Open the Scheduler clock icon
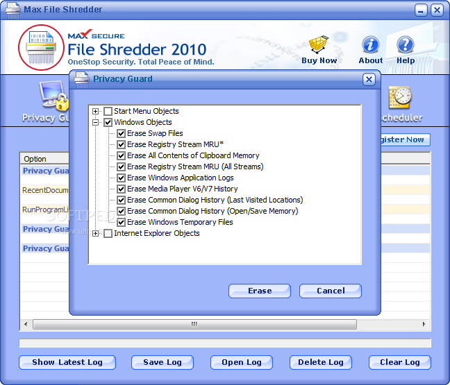The image size is (450, 385). click(400, 98)
